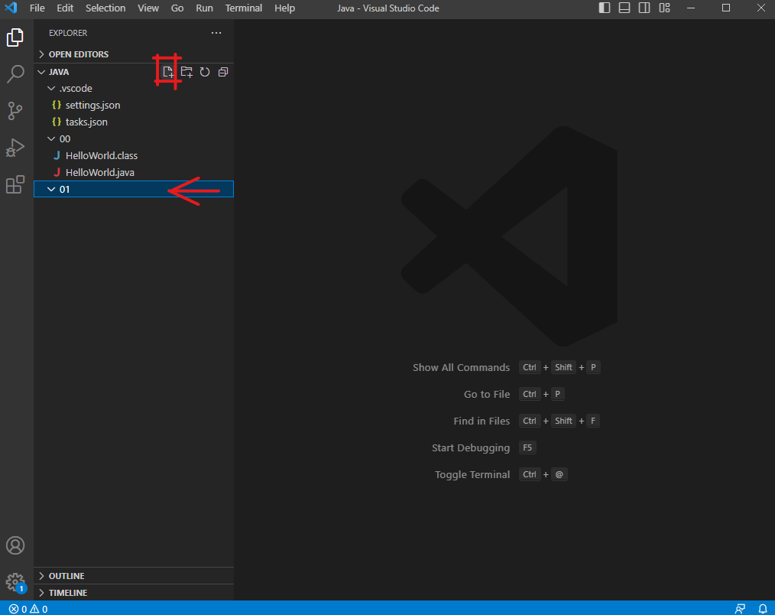Toggle the secondary side bar layout button
Image resolution: width=775 pixels, height=615 pixels.
pos(644,8)
